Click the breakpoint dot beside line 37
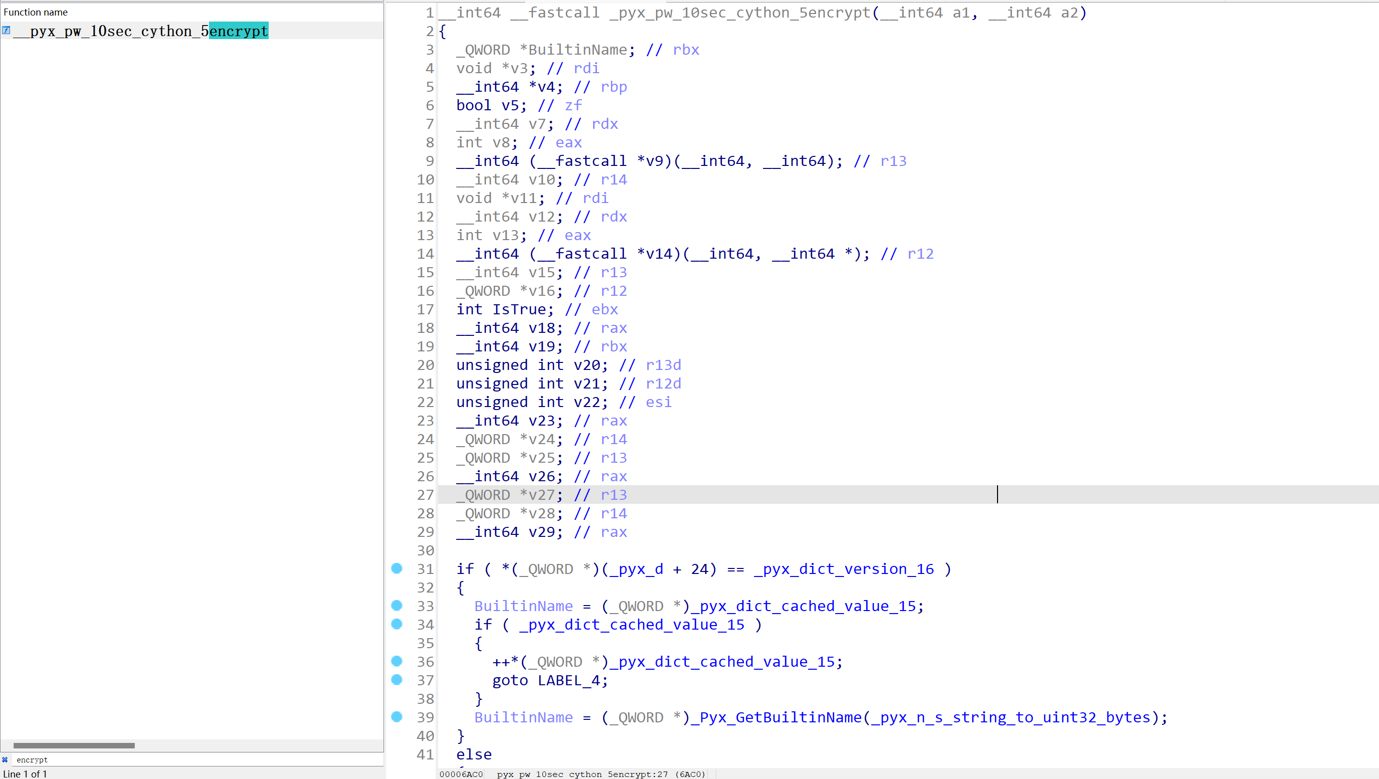 click(x=397, y=680)
